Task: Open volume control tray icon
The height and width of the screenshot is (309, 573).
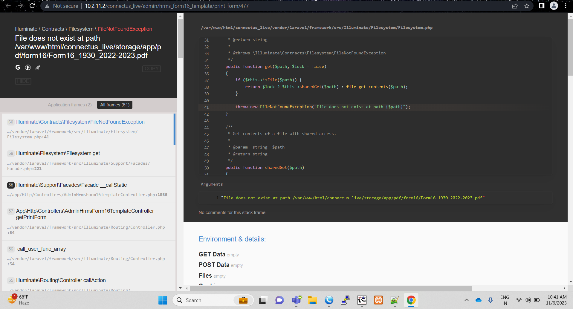Action: [528, 300]
